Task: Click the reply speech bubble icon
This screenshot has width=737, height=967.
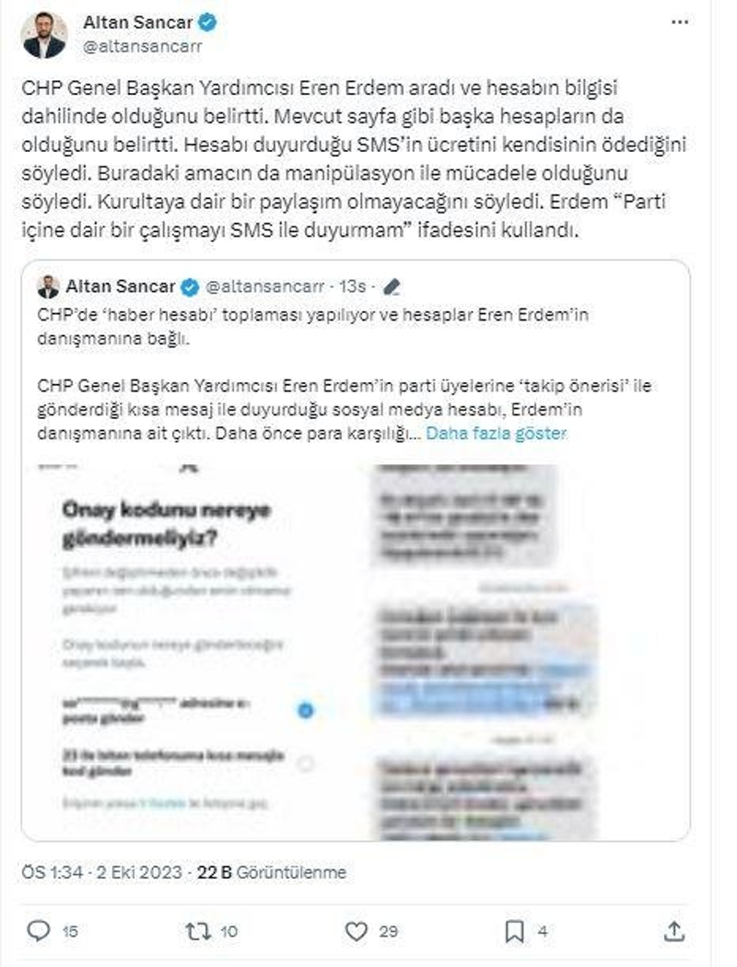Action: (x=39, y=930)
